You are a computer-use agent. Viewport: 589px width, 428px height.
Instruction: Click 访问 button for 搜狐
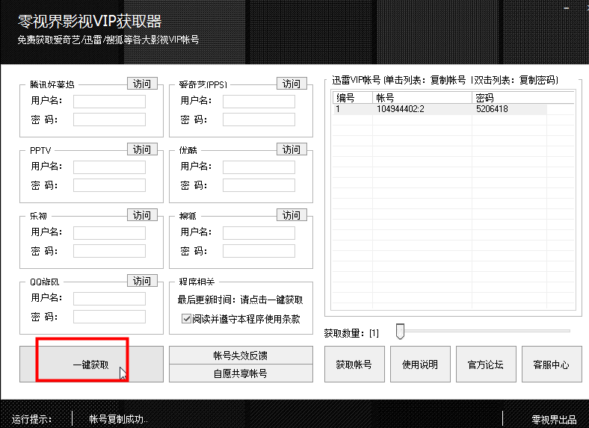click(292, 215)
